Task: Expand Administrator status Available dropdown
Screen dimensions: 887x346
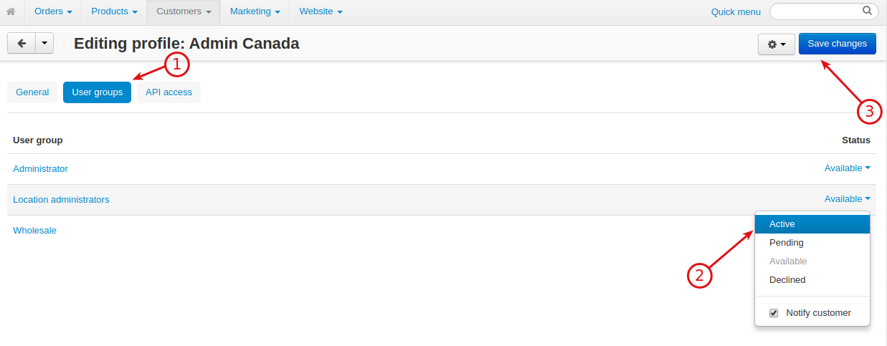Action: coord(848,168)
